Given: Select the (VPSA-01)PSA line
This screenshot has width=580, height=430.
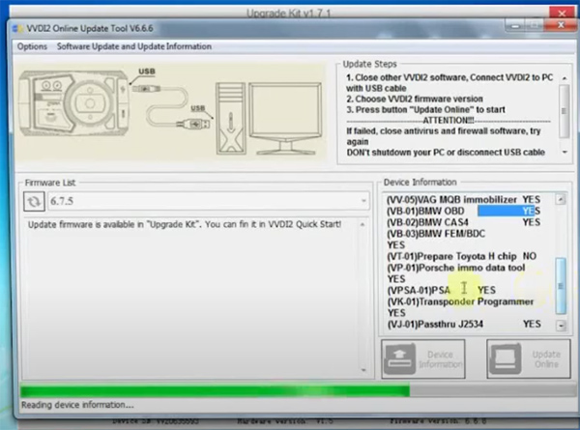Looking at the screenshot, I should pyautogui.click(x=441, y=290).
